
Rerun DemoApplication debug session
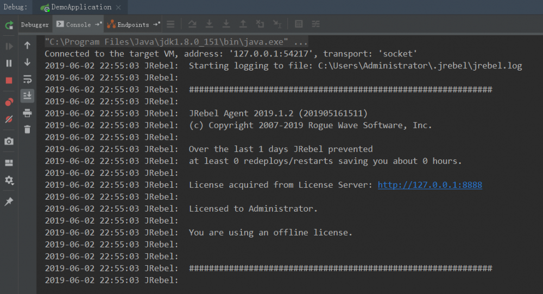pos(9,25)
